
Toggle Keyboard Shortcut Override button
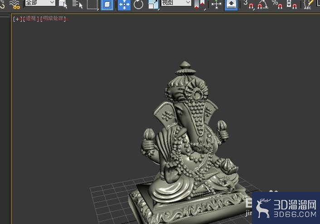[231, 5]
